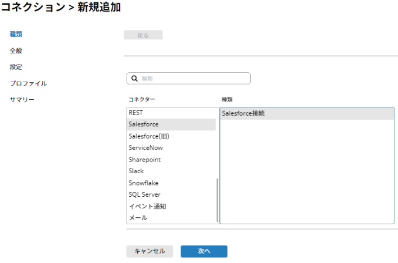
Task: Select Slack connector
Action: 171,171
